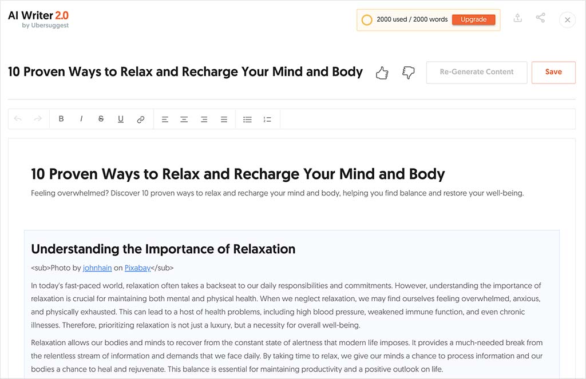The height and width of the screenshot is (379, 586).
Task: Give the article a thumbs up
Action: (382, 72)
